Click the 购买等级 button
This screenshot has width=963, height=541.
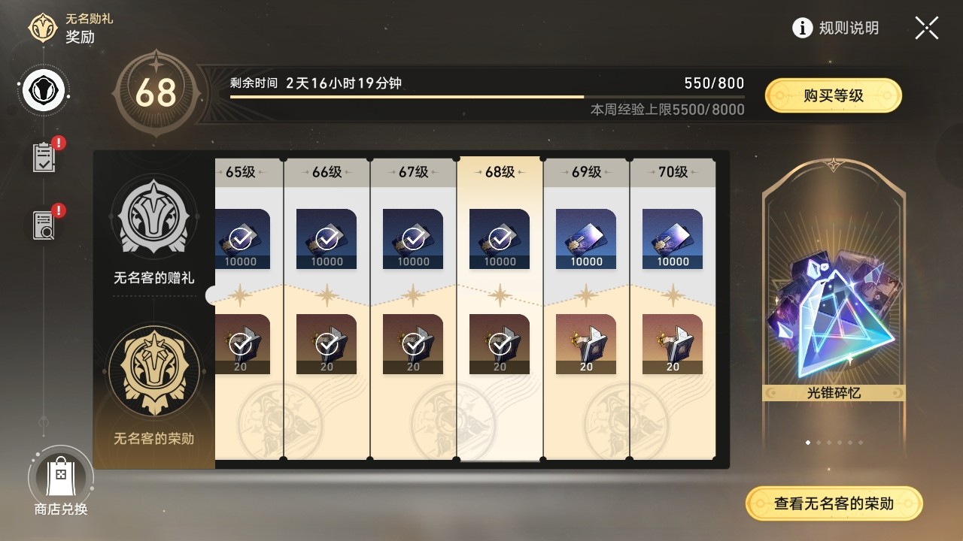[x=833, y=95]
